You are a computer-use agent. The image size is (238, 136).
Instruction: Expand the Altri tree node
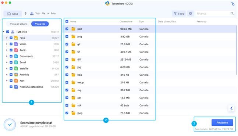pos(7,80)
